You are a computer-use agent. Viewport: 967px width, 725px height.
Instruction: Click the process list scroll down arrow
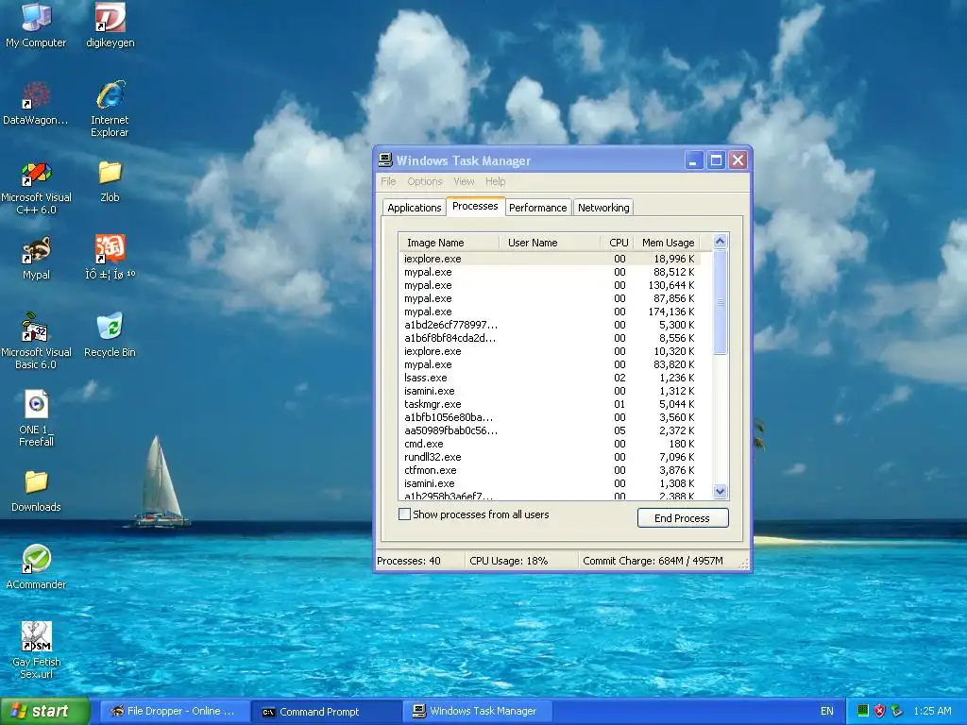click(721, 491)
